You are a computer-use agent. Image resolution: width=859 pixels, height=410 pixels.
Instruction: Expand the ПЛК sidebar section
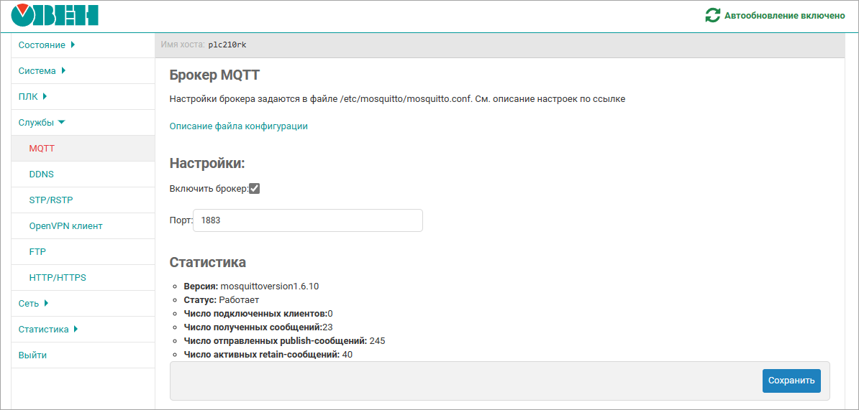pos(32,97)
